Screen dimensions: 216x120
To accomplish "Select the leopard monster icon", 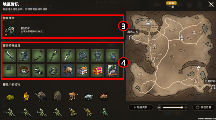I will tap(73, 96).
